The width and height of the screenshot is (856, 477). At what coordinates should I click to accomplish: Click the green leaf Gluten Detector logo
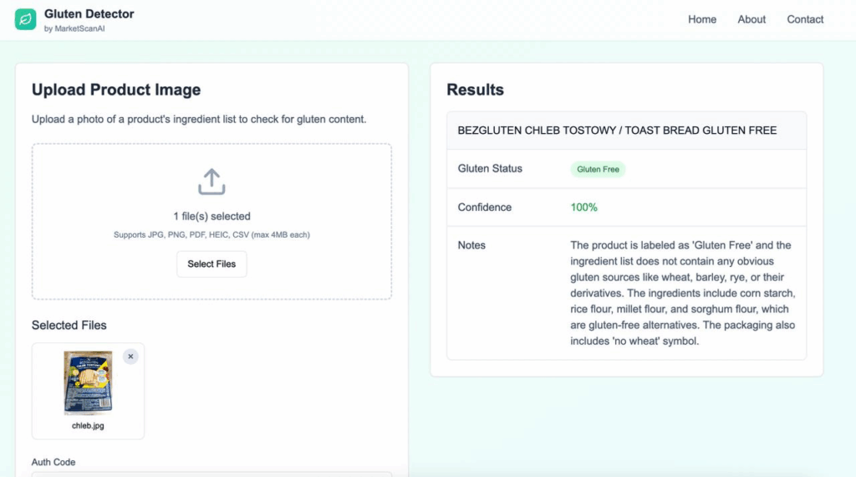pyautogui.click(x=25, y=19)
